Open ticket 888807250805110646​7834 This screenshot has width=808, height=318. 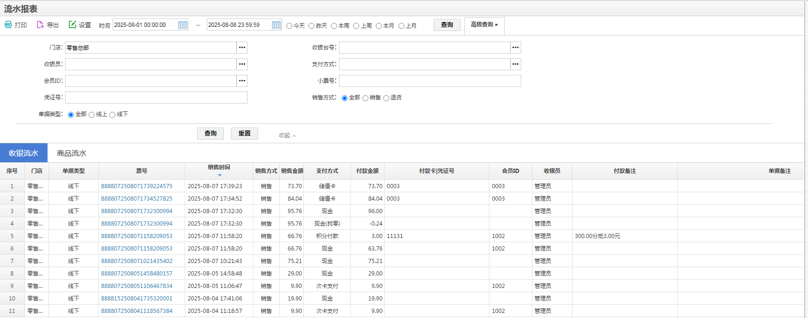point(137,286)
